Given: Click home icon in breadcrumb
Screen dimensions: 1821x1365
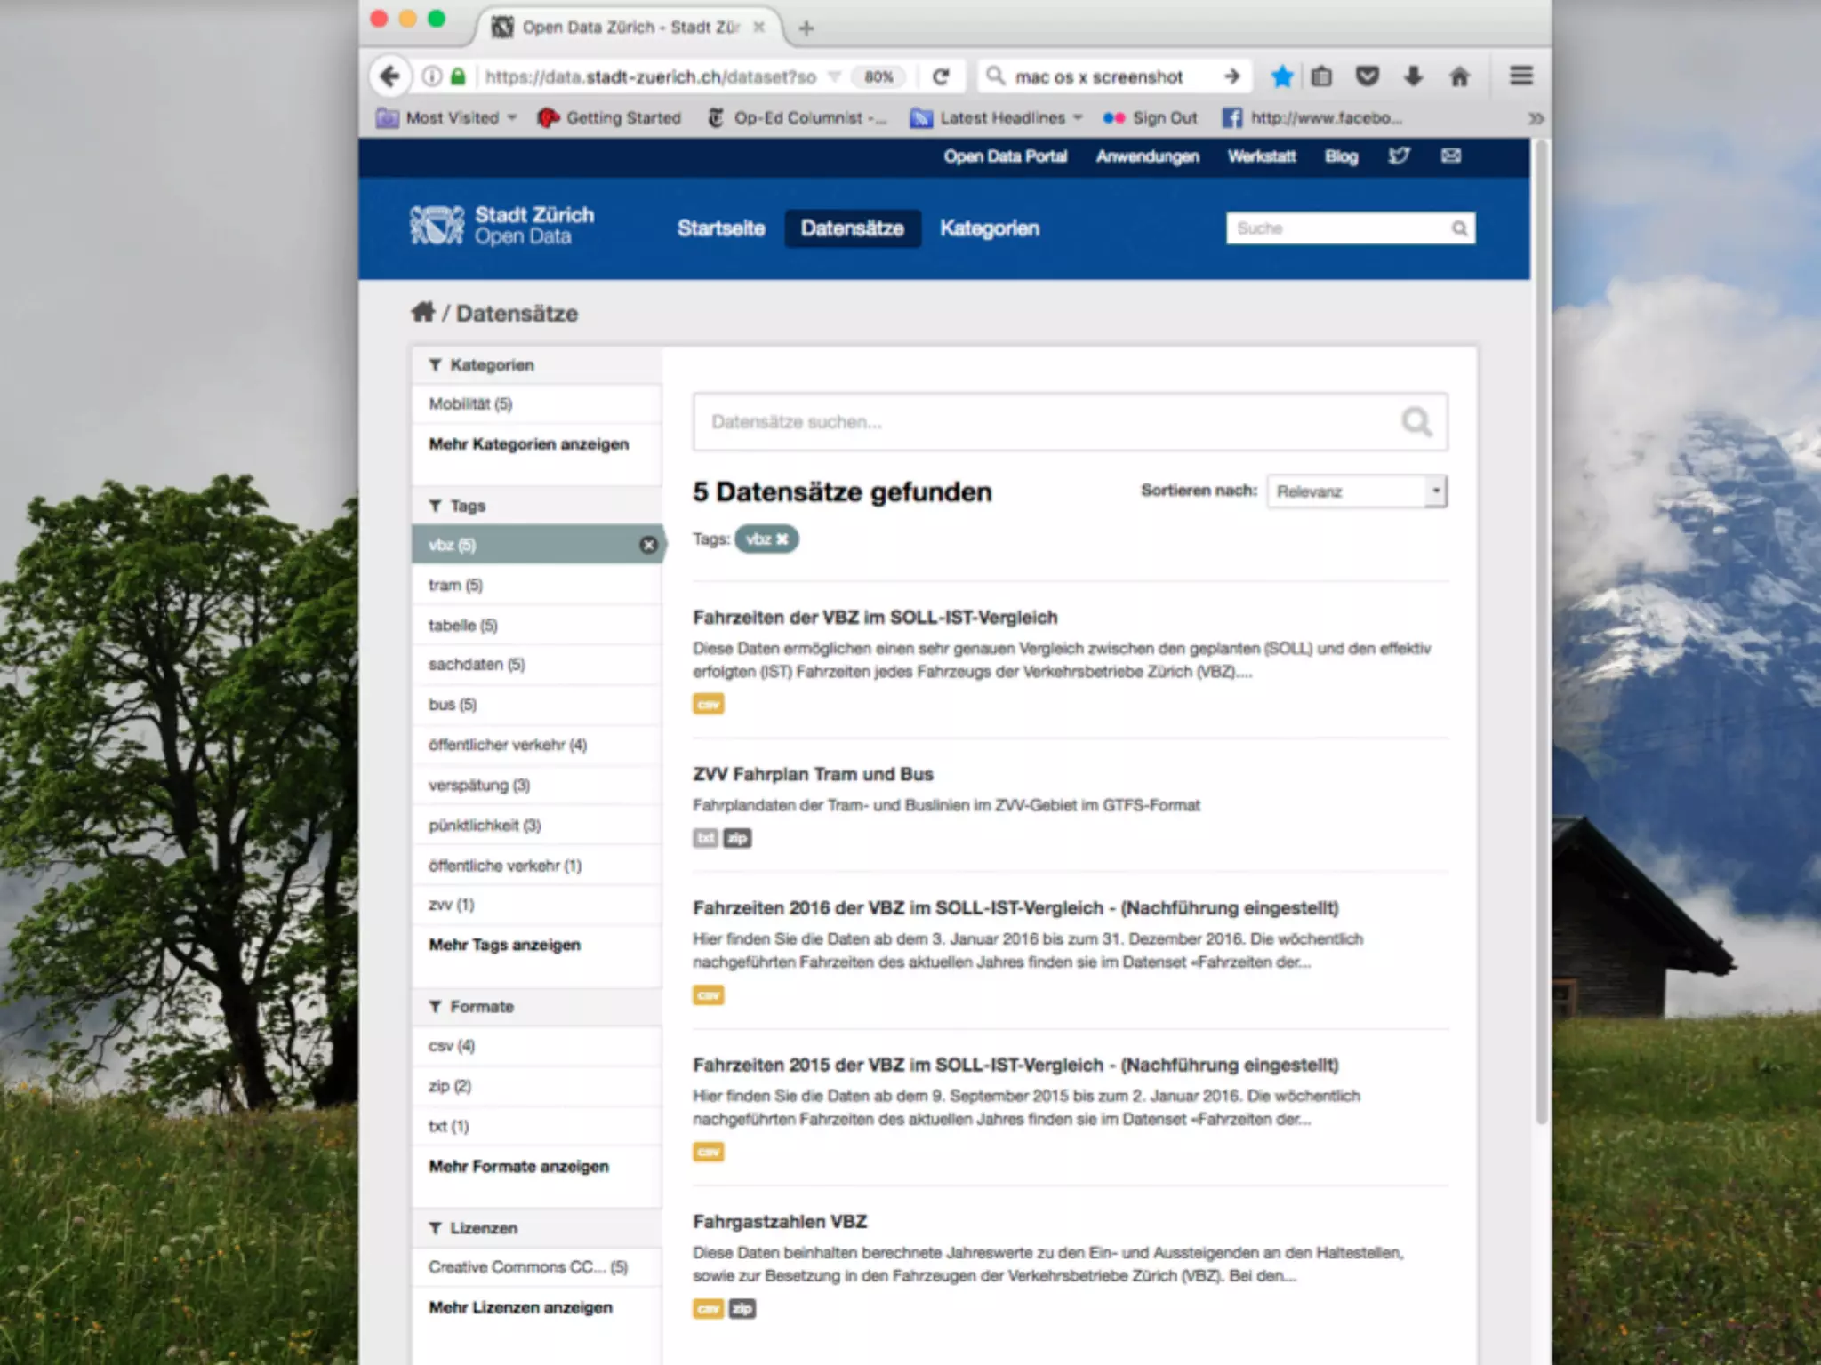Looking at the screenshot, I should [x=422, y=312].
